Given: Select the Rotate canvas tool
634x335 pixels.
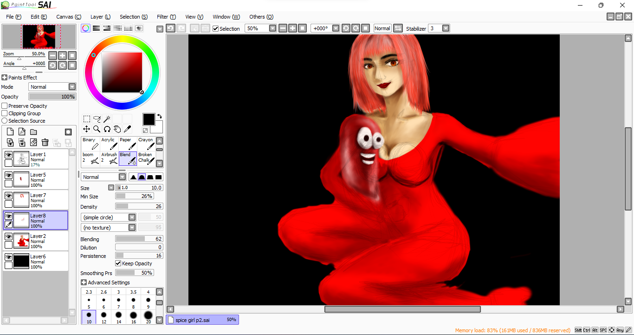Looking at the screenshot, I should 107,129.
